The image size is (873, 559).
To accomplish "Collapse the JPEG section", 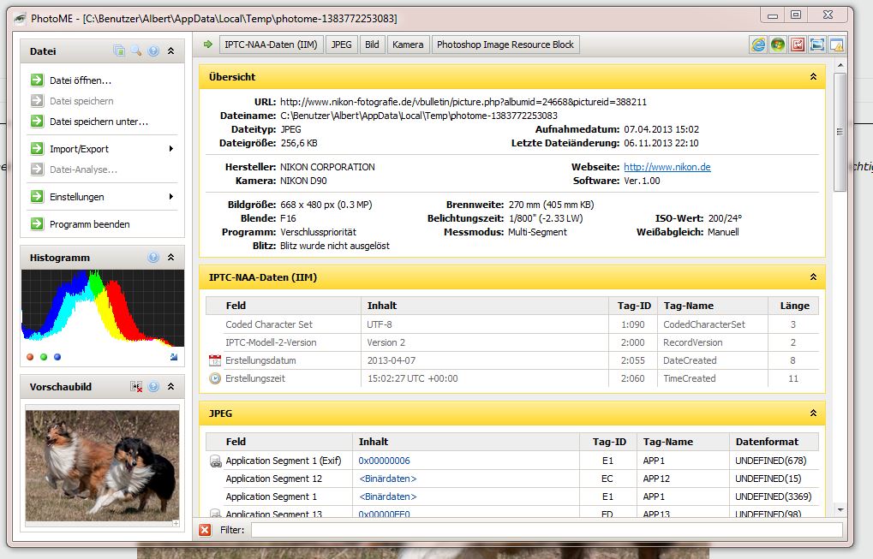I will 813,413.
